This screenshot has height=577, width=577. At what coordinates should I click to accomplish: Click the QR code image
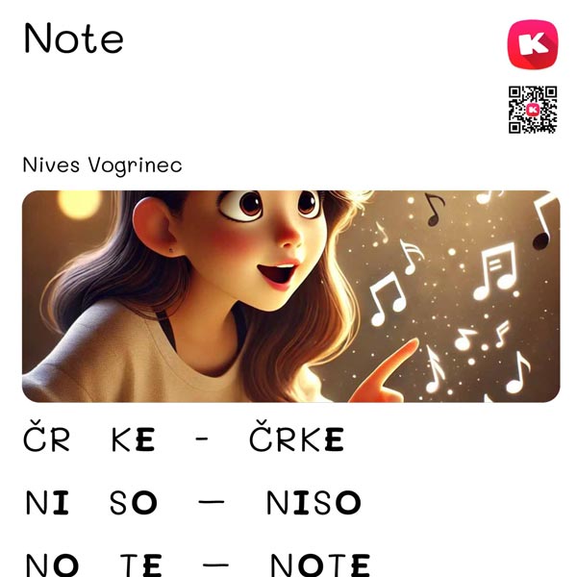pyautogui.click(x=533, y=110)
